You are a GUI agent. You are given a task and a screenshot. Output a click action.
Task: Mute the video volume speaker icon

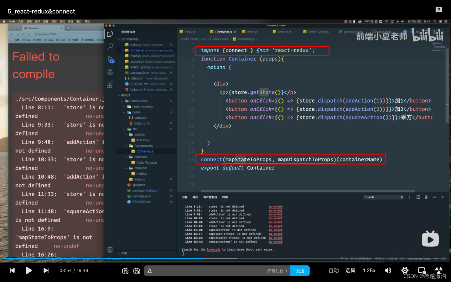(388, 270)
